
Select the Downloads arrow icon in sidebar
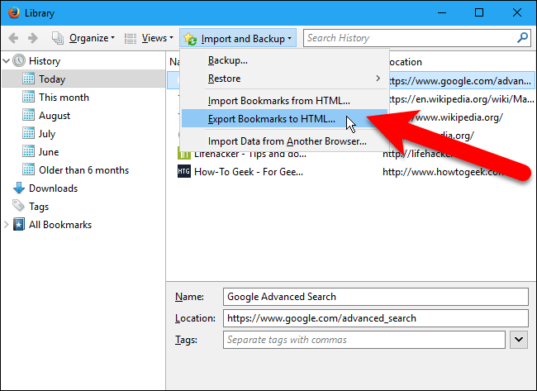(x=20, y=188)
